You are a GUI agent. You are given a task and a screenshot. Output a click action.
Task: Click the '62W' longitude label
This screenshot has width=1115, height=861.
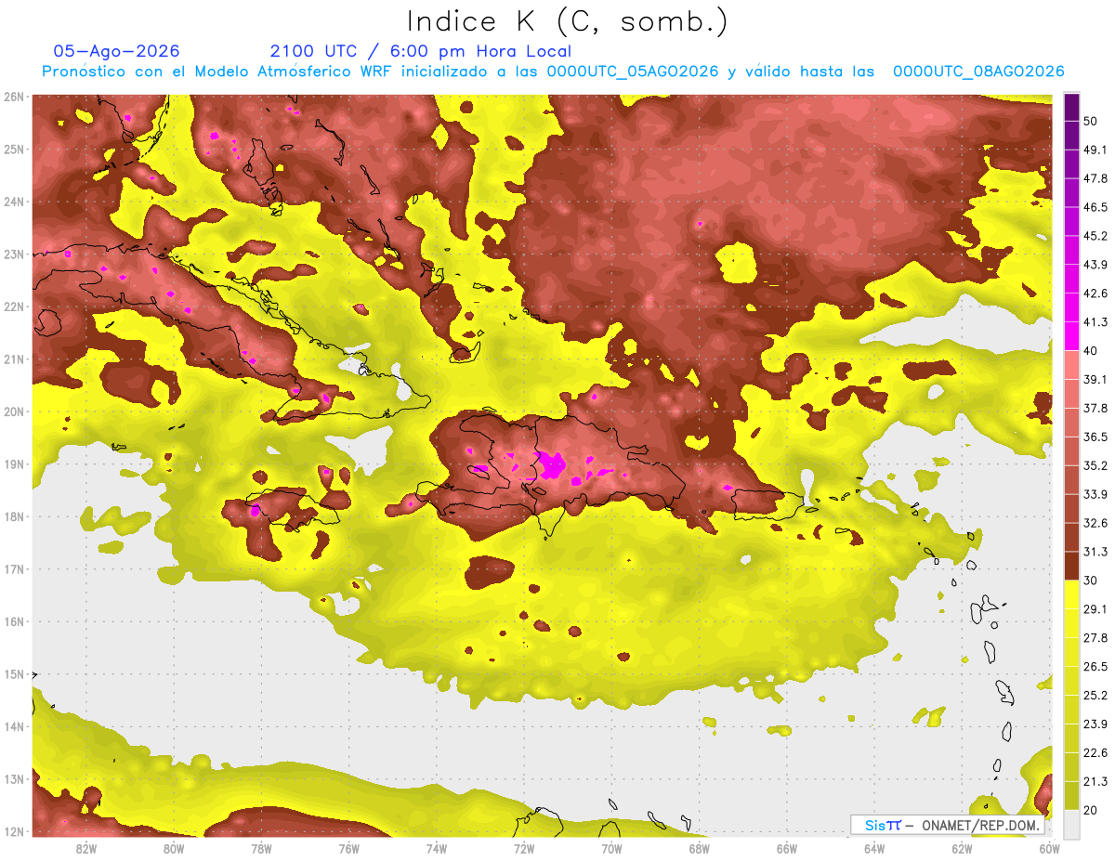point(962,849)
